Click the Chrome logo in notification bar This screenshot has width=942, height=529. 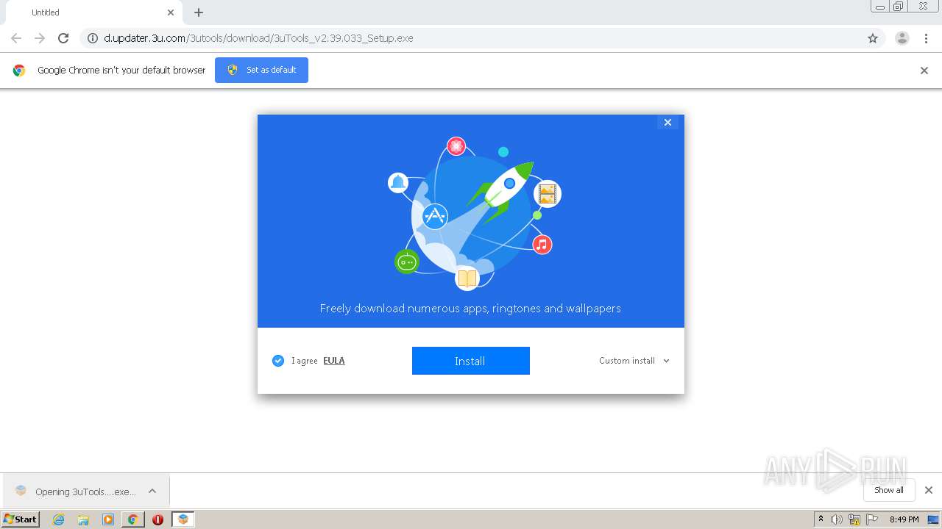pyautogui.click(x=19, y=71)
